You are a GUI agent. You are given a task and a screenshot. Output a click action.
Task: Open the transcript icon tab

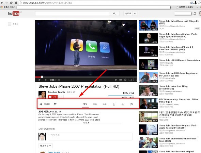(114, 104)
